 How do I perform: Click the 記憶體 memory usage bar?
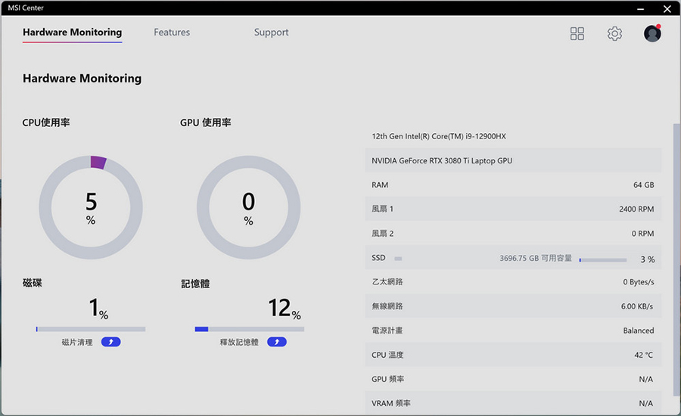tap(249, 329)
